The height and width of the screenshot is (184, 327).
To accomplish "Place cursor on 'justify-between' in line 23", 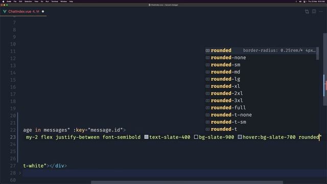I will [x=78, y=137].
